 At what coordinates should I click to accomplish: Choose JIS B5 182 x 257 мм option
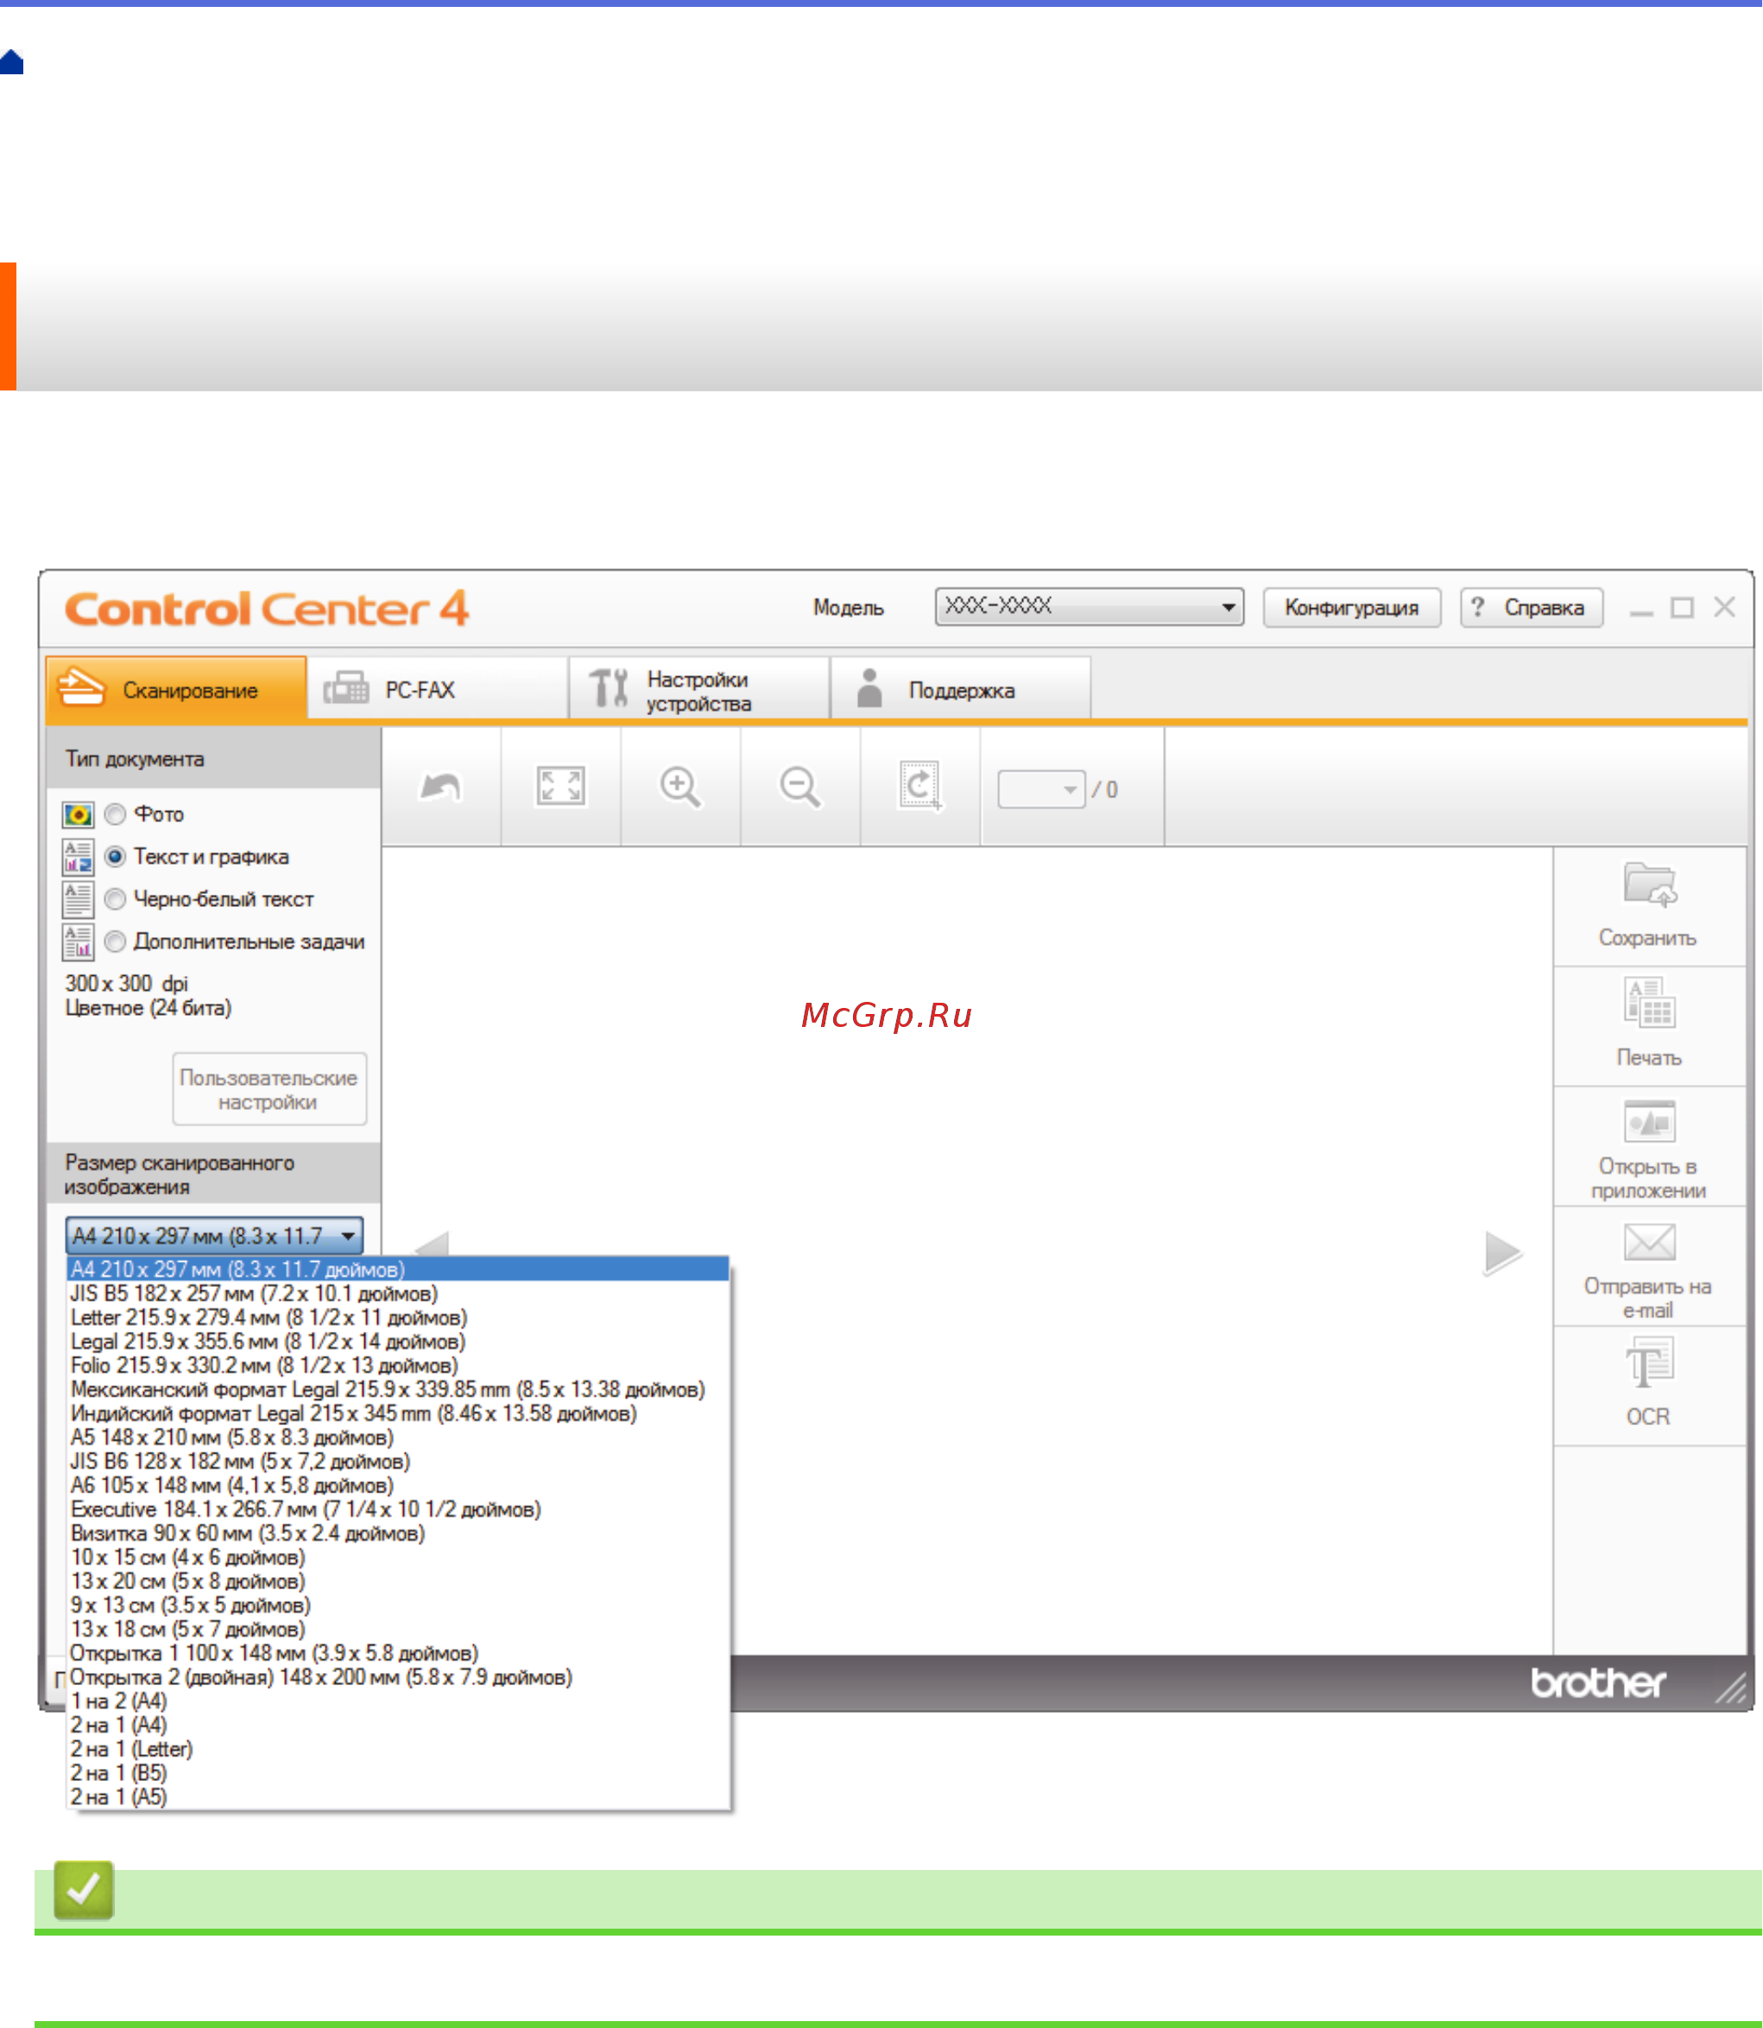click(399, 1293)
